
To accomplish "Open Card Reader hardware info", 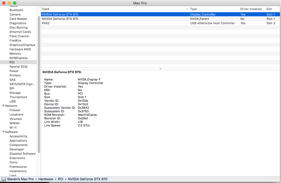I will (x=18, y=19).
